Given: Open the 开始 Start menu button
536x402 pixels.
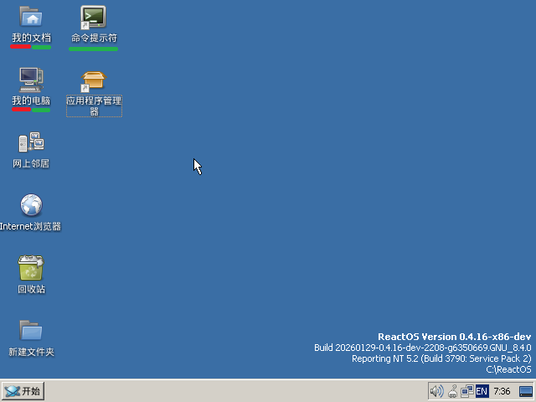Looking at the screenshot, I should pos(23,391).
